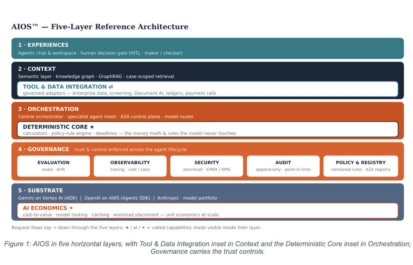Click the 'case-scoped retrieval' text
This screenshot has width=413, height=265.
coord(150,77)
